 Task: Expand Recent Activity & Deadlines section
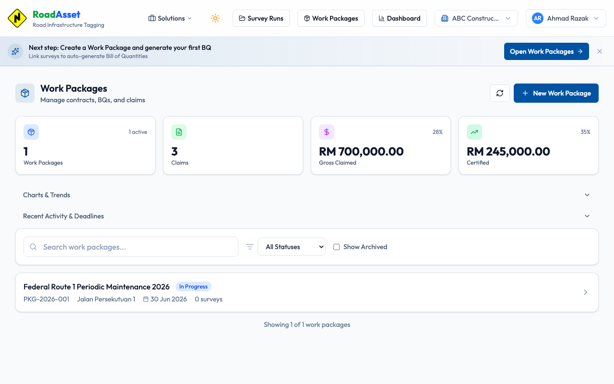(307, 216)
